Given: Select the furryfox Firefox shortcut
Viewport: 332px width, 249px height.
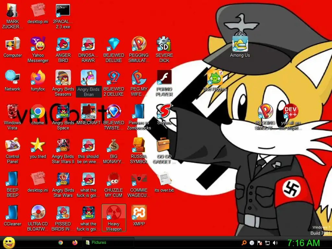Looking at the screenshot, I should pos(38,81).
